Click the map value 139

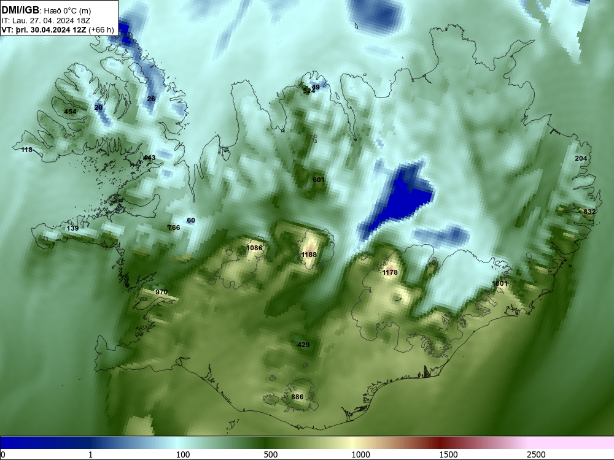click(x=73, y=228)
